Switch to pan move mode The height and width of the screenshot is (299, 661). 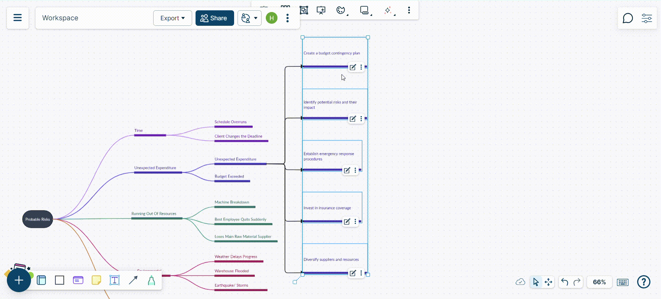pos(548,282)
